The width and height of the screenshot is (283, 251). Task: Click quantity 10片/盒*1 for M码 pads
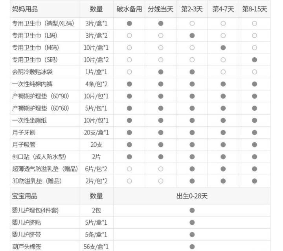coord(96,47)
